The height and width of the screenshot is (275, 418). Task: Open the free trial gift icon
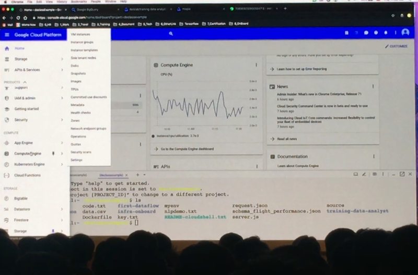click(346, 33)
